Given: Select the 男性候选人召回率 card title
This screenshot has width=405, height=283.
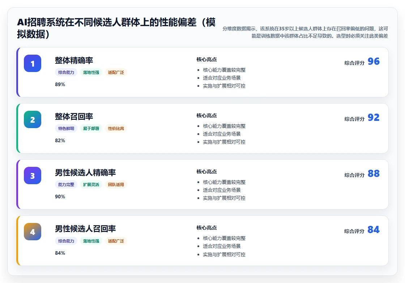Looking at the screenshot, I should (85, 228).
